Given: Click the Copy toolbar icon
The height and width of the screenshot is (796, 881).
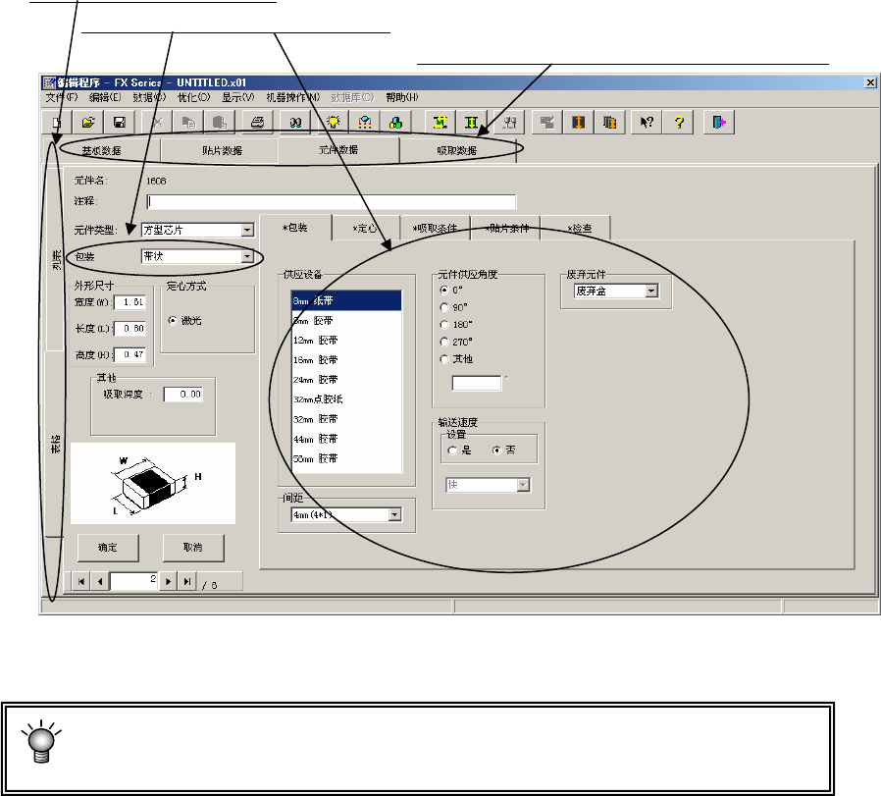Looking at the screenshot, I should [x=188, y=122].
